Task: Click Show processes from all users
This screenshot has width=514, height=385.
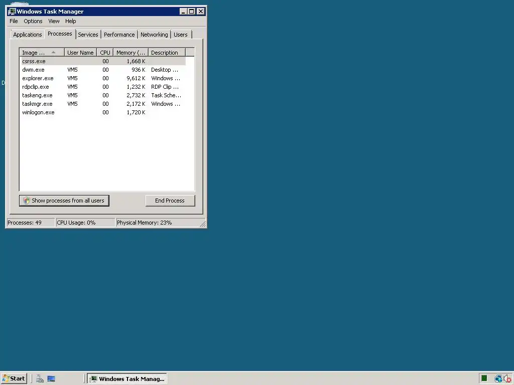Action: tap(64, 201)
